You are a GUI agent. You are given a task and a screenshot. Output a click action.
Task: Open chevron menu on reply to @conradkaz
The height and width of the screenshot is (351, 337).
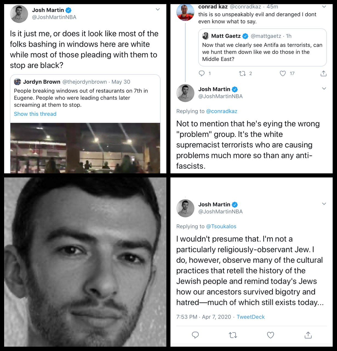coord(324,89)
